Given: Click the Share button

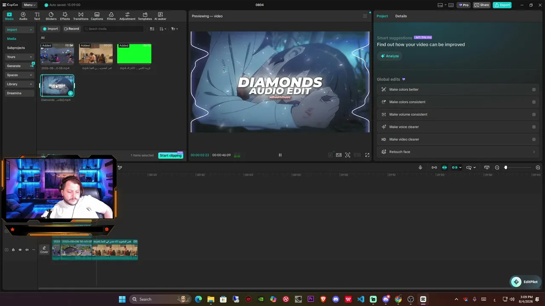Looking at the screenshot, I should [482, 5].
